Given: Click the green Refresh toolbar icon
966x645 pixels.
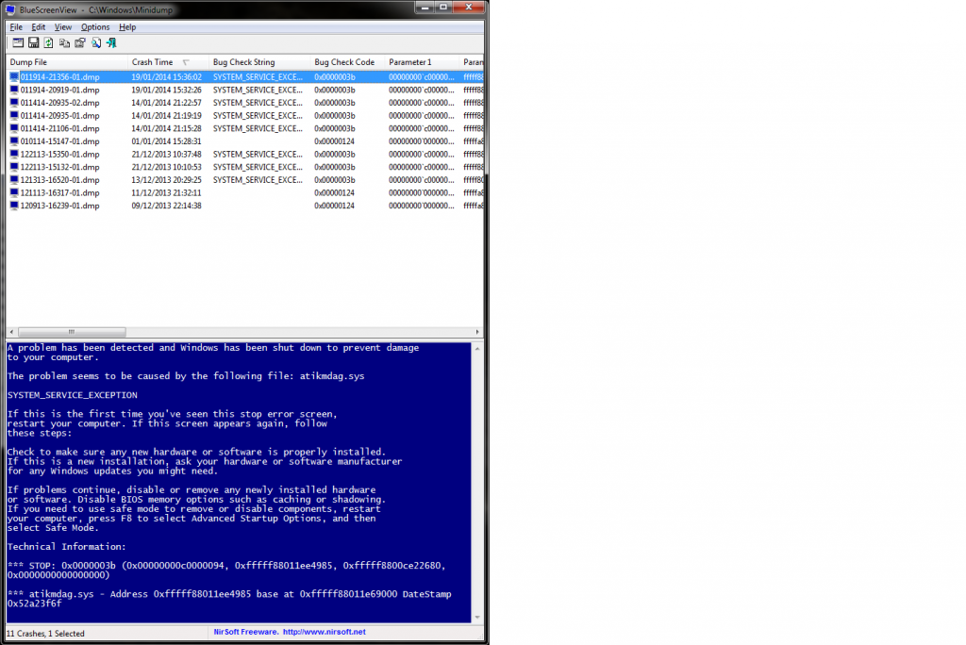Looking at the screenshot, I should coord(49,42).
